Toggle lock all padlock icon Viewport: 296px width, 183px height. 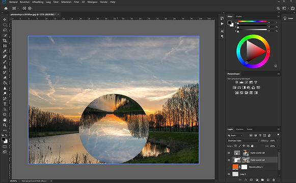tap(252, 146)
